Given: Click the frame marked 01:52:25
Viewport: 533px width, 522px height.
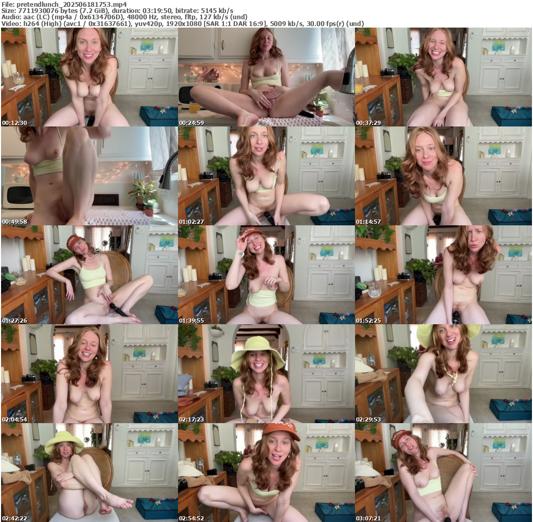Looking at the screenshot, I should tap(443, 275).
